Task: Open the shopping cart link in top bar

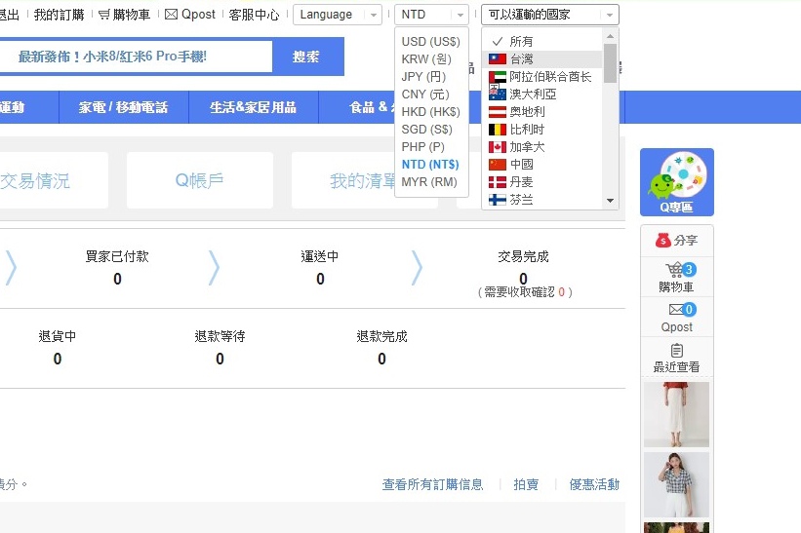Action: 124,15
